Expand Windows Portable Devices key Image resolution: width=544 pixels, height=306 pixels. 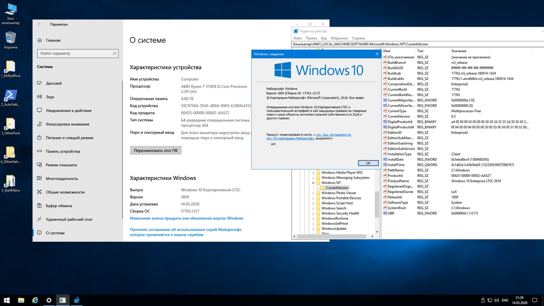coord(313,198)
